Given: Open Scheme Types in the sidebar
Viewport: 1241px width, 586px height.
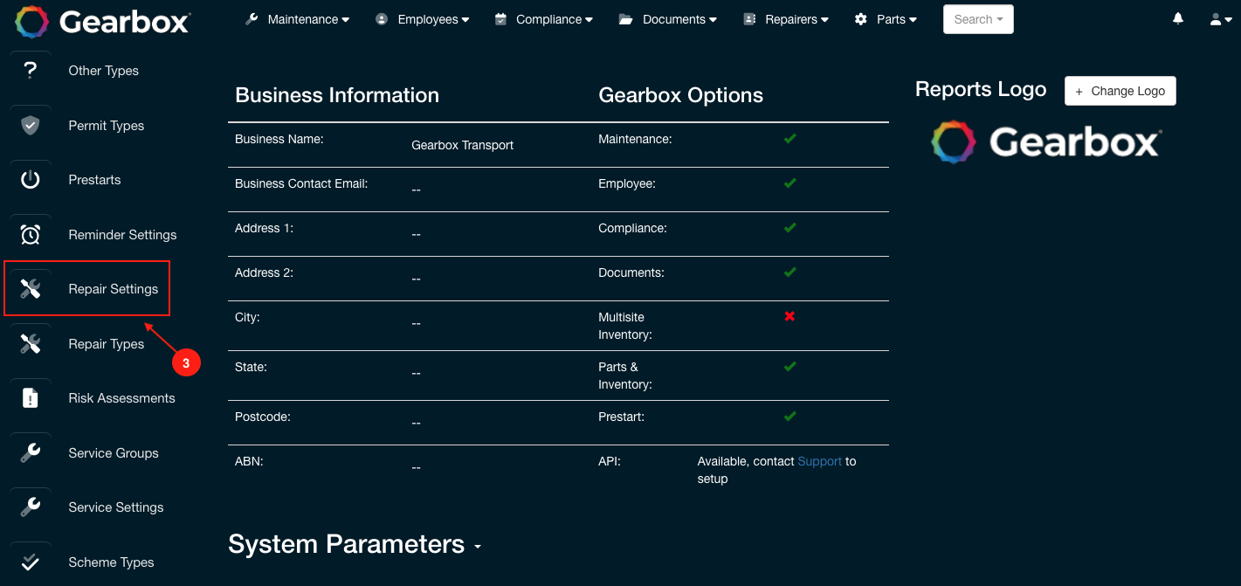Looking at the screenshot, I should coord(111,562).
